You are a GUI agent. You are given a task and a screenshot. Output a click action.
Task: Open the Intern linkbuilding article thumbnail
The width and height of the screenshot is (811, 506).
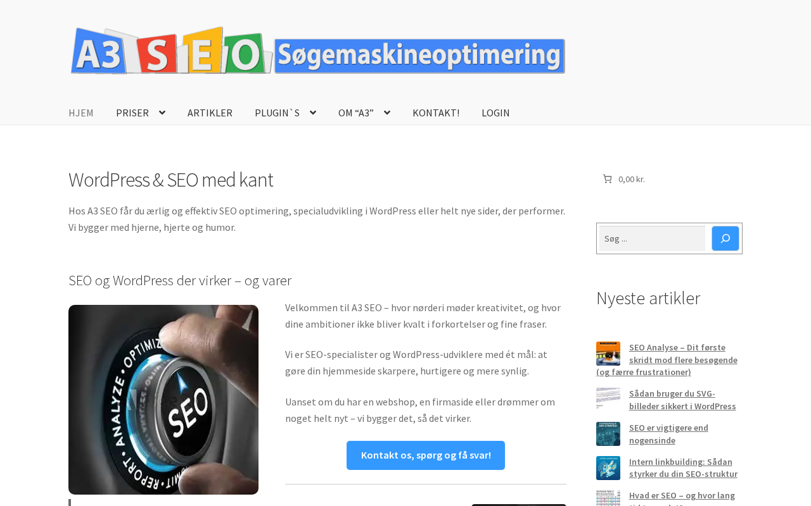coord(608,468)
